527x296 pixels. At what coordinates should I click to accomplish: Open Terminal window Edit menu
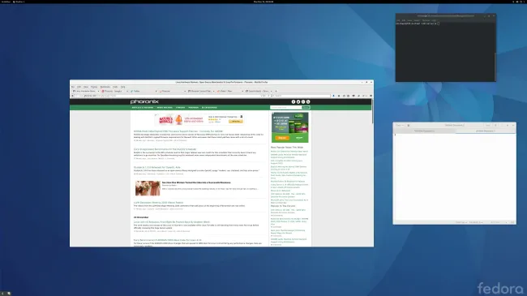point(404,20)
